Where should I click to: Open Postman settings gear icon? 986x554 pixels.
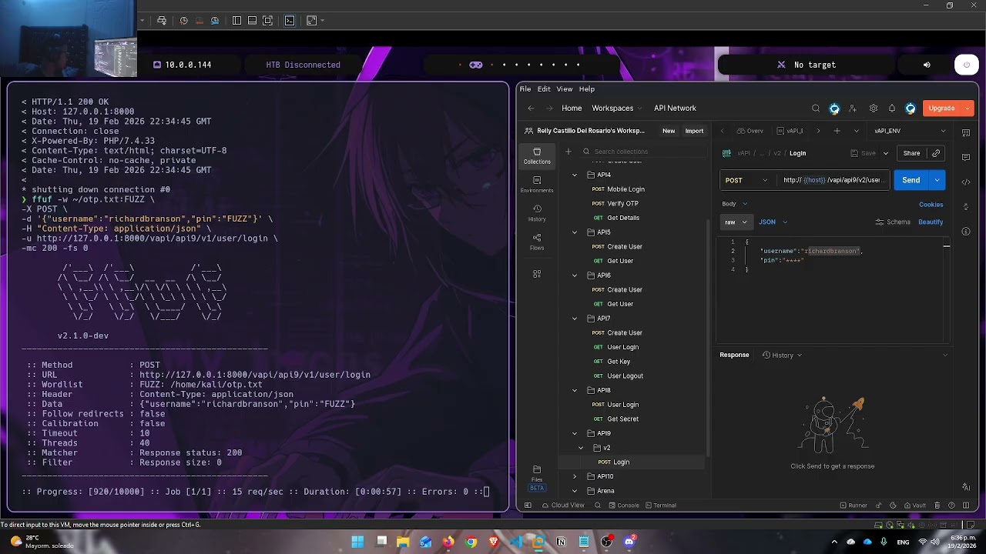point(873,108)
